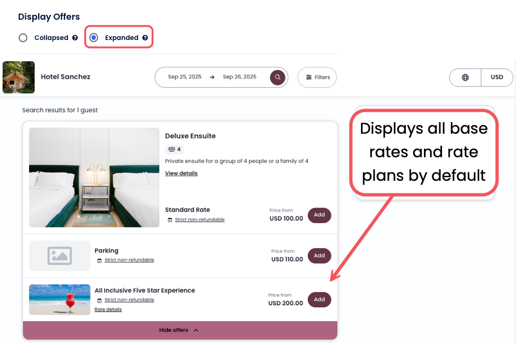516x343 pixels.
Task: Click the Standard Rate label
Action: tap(187, 210)
